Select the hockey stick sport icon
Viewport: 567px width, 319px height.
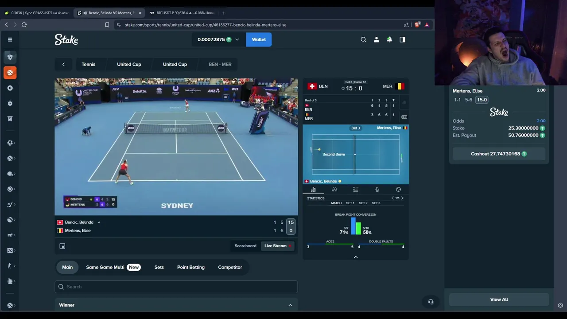(x=10, y=205)
